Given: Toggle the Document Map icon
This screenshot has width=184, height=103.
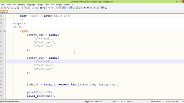Looking at the screenshot, I should [x=77, y=8].
